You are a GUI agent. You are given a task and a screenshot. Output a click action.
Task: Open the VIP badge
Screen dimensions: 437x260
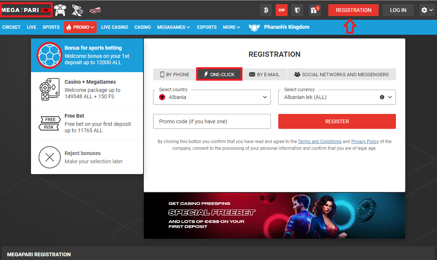coord(282,10)
